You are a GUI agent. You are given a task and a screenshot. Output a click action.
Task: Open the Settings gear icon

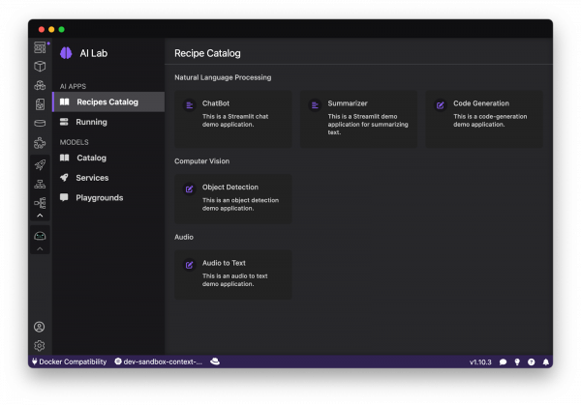pos(40,345)
